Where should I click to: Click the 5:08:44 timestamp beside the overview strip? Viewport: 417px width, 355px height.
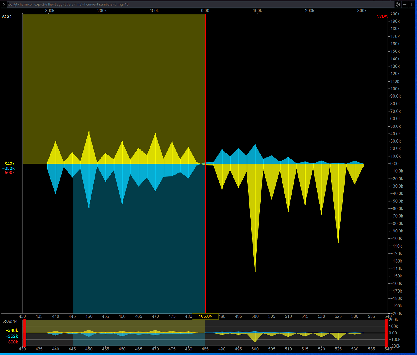[10, 321]
